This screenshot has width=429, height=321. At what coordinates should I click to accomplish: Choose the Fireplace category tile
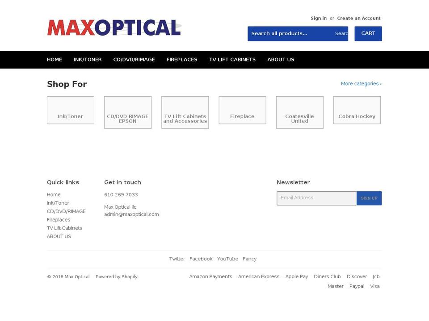click(242, 110)
